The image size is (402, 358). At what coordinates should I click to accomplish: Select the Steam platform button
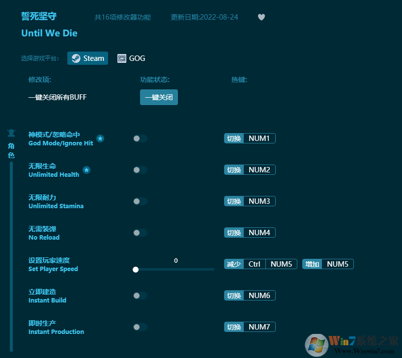pos(87,58)
